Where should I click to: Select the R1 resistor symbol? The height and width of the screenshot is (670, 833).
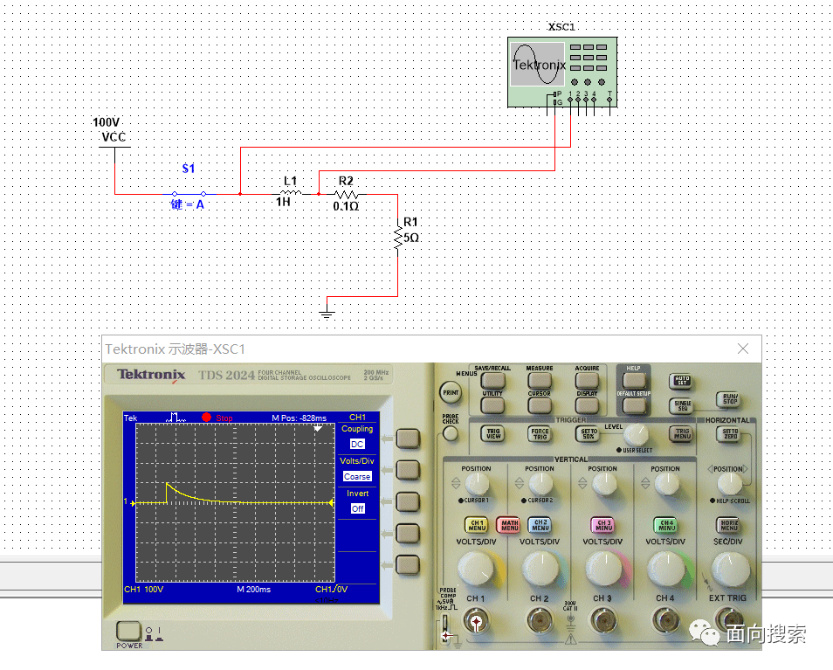398,238
